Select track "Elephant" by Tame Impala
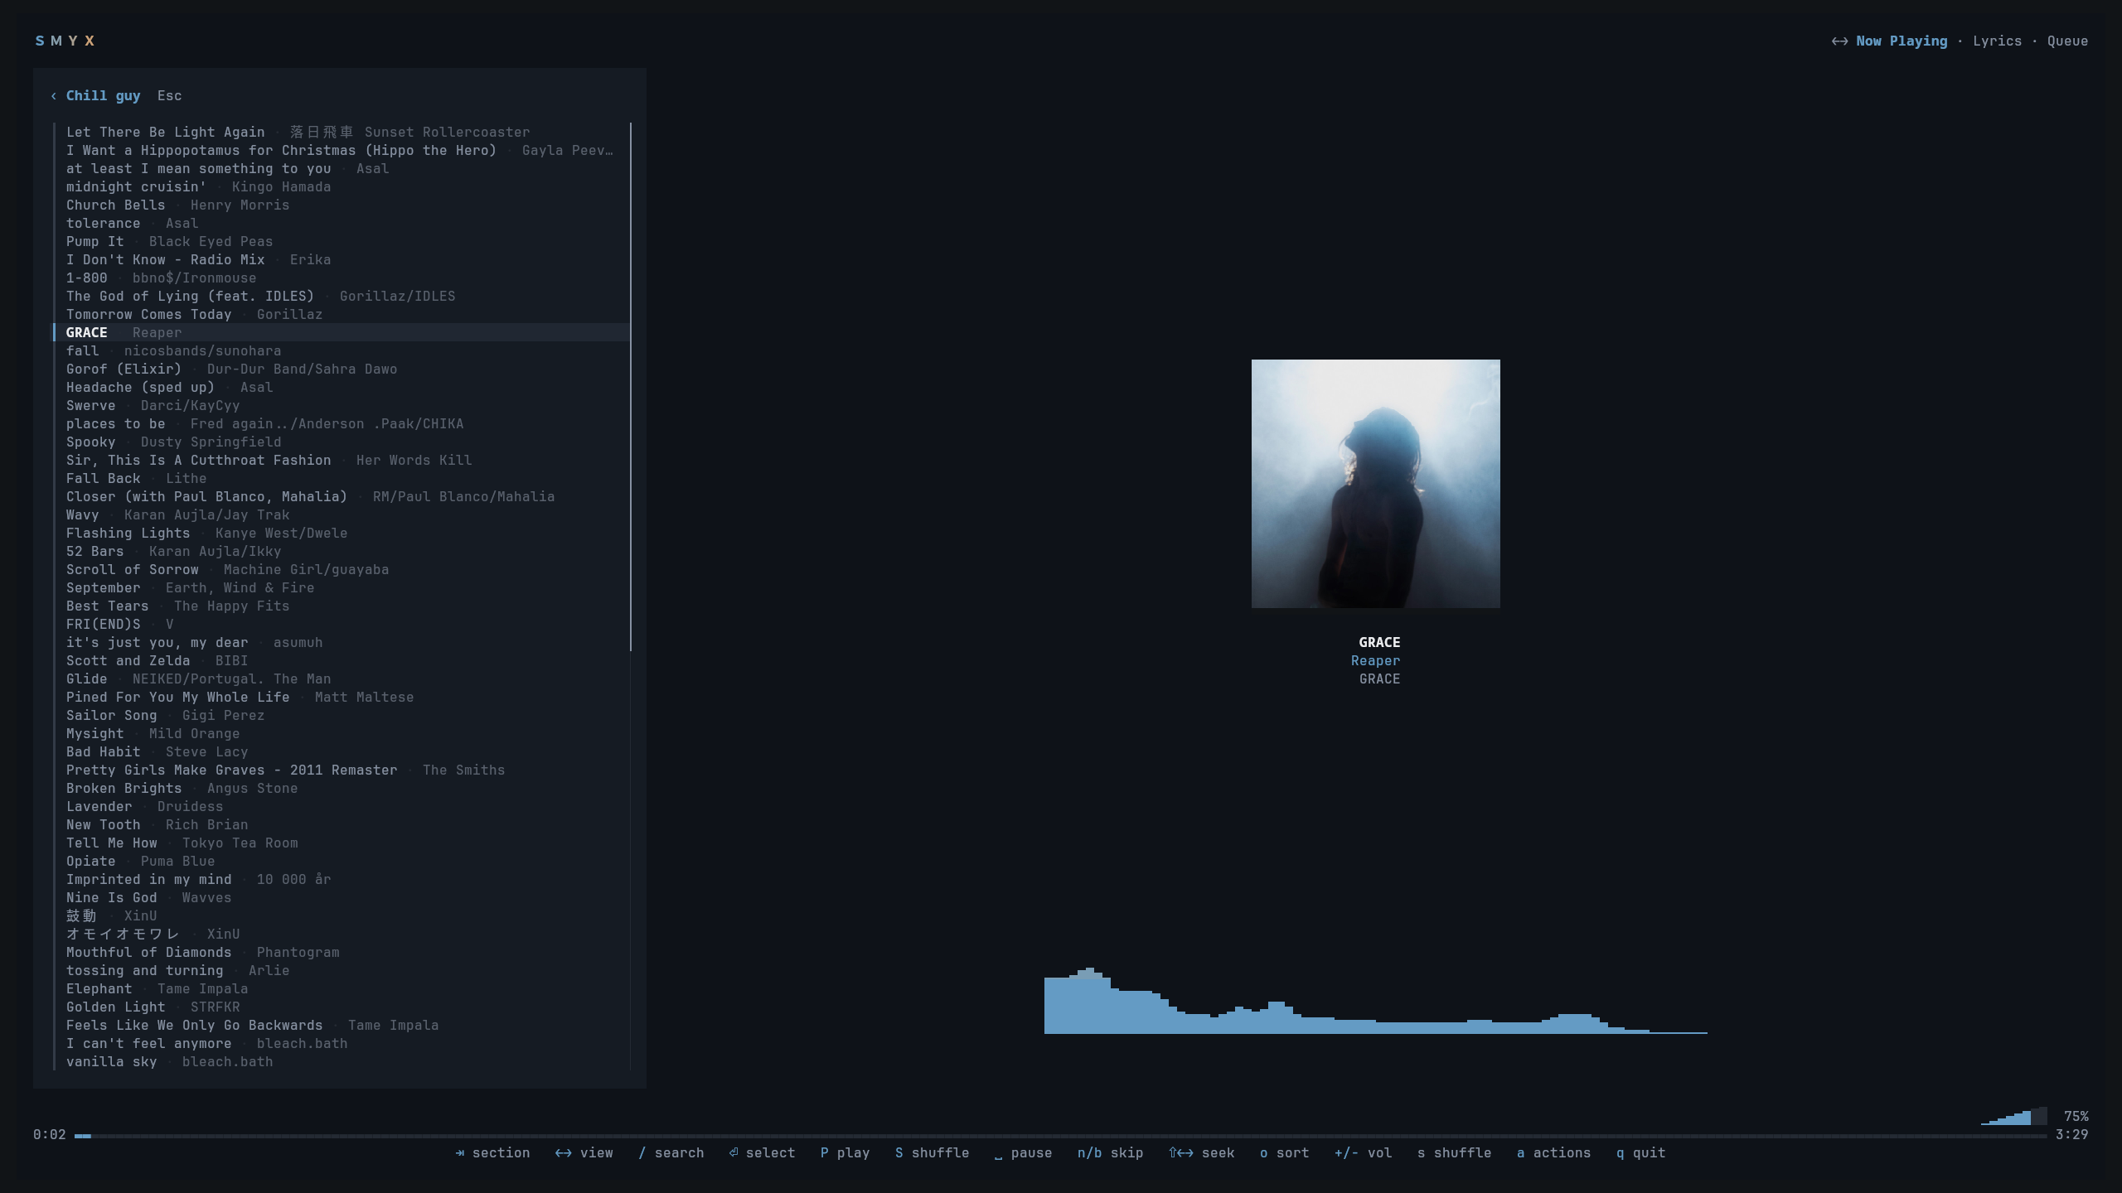 [x=342, y=989]
